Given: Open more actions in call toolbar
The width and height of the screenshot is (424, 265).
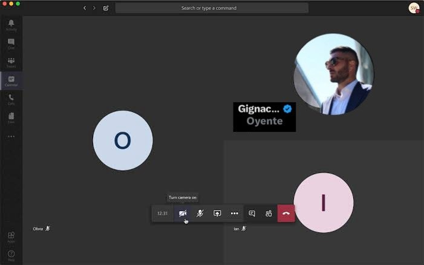Looking at the screenshot, I should [x=235, y=214].
